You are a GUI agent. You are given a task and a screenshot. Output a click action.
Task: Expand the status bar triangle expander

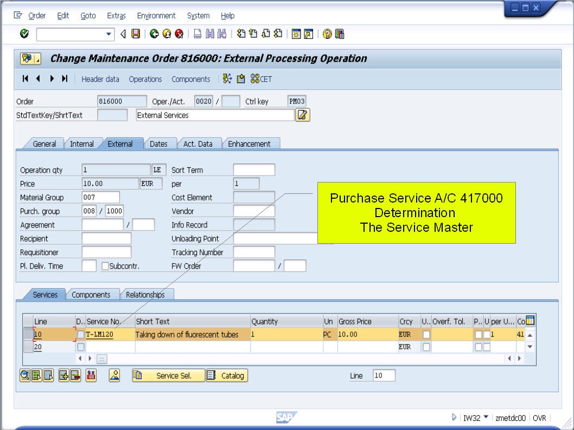click(454, 417)
